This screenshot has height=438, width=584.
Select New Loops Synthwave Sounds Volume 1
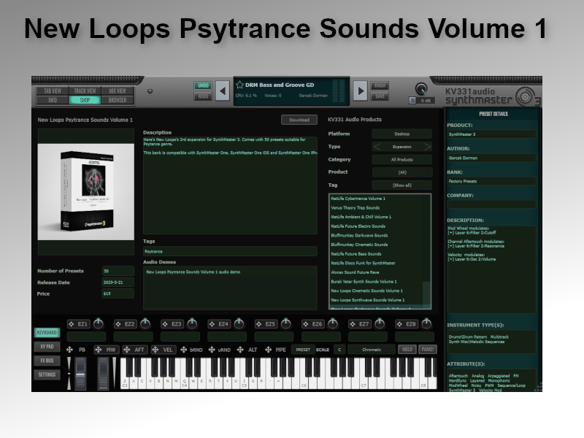click(x=368, y=300)
